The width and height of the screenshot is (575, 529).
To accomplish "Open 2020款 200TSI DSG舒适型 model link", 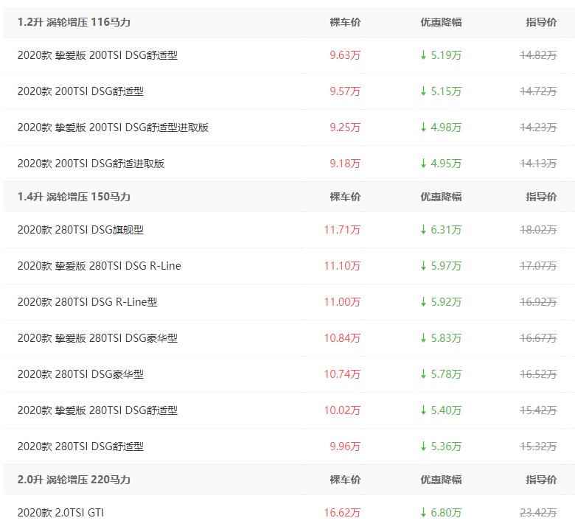I will (x=80, y=91).
